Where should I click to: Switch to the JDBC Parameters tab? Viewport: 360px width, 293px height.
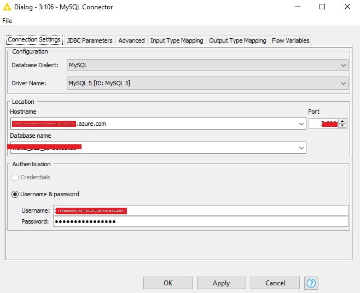coord(90,40)
